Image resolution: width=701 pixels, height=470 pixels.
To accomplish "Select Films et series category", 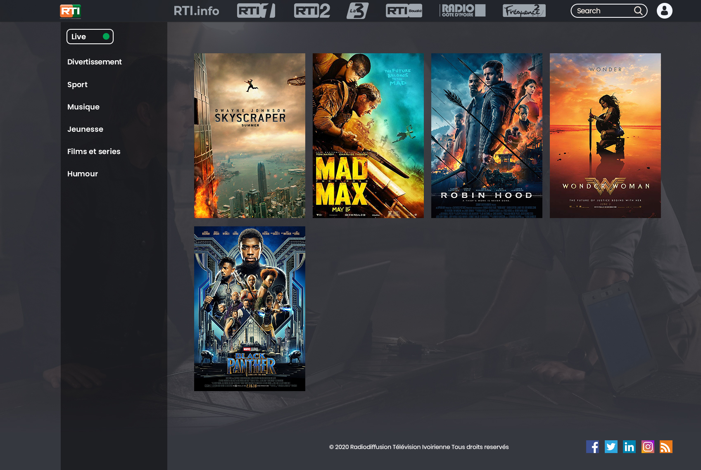I will pos(94,152).
